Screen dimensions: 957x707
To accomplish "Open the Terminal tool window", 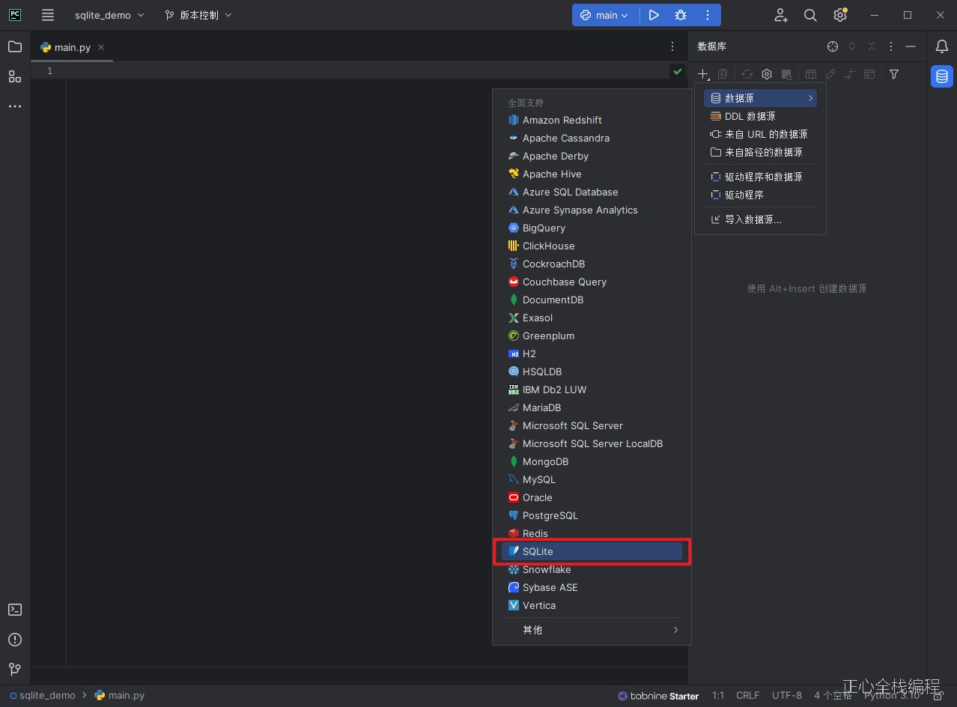I will [15, 610].
